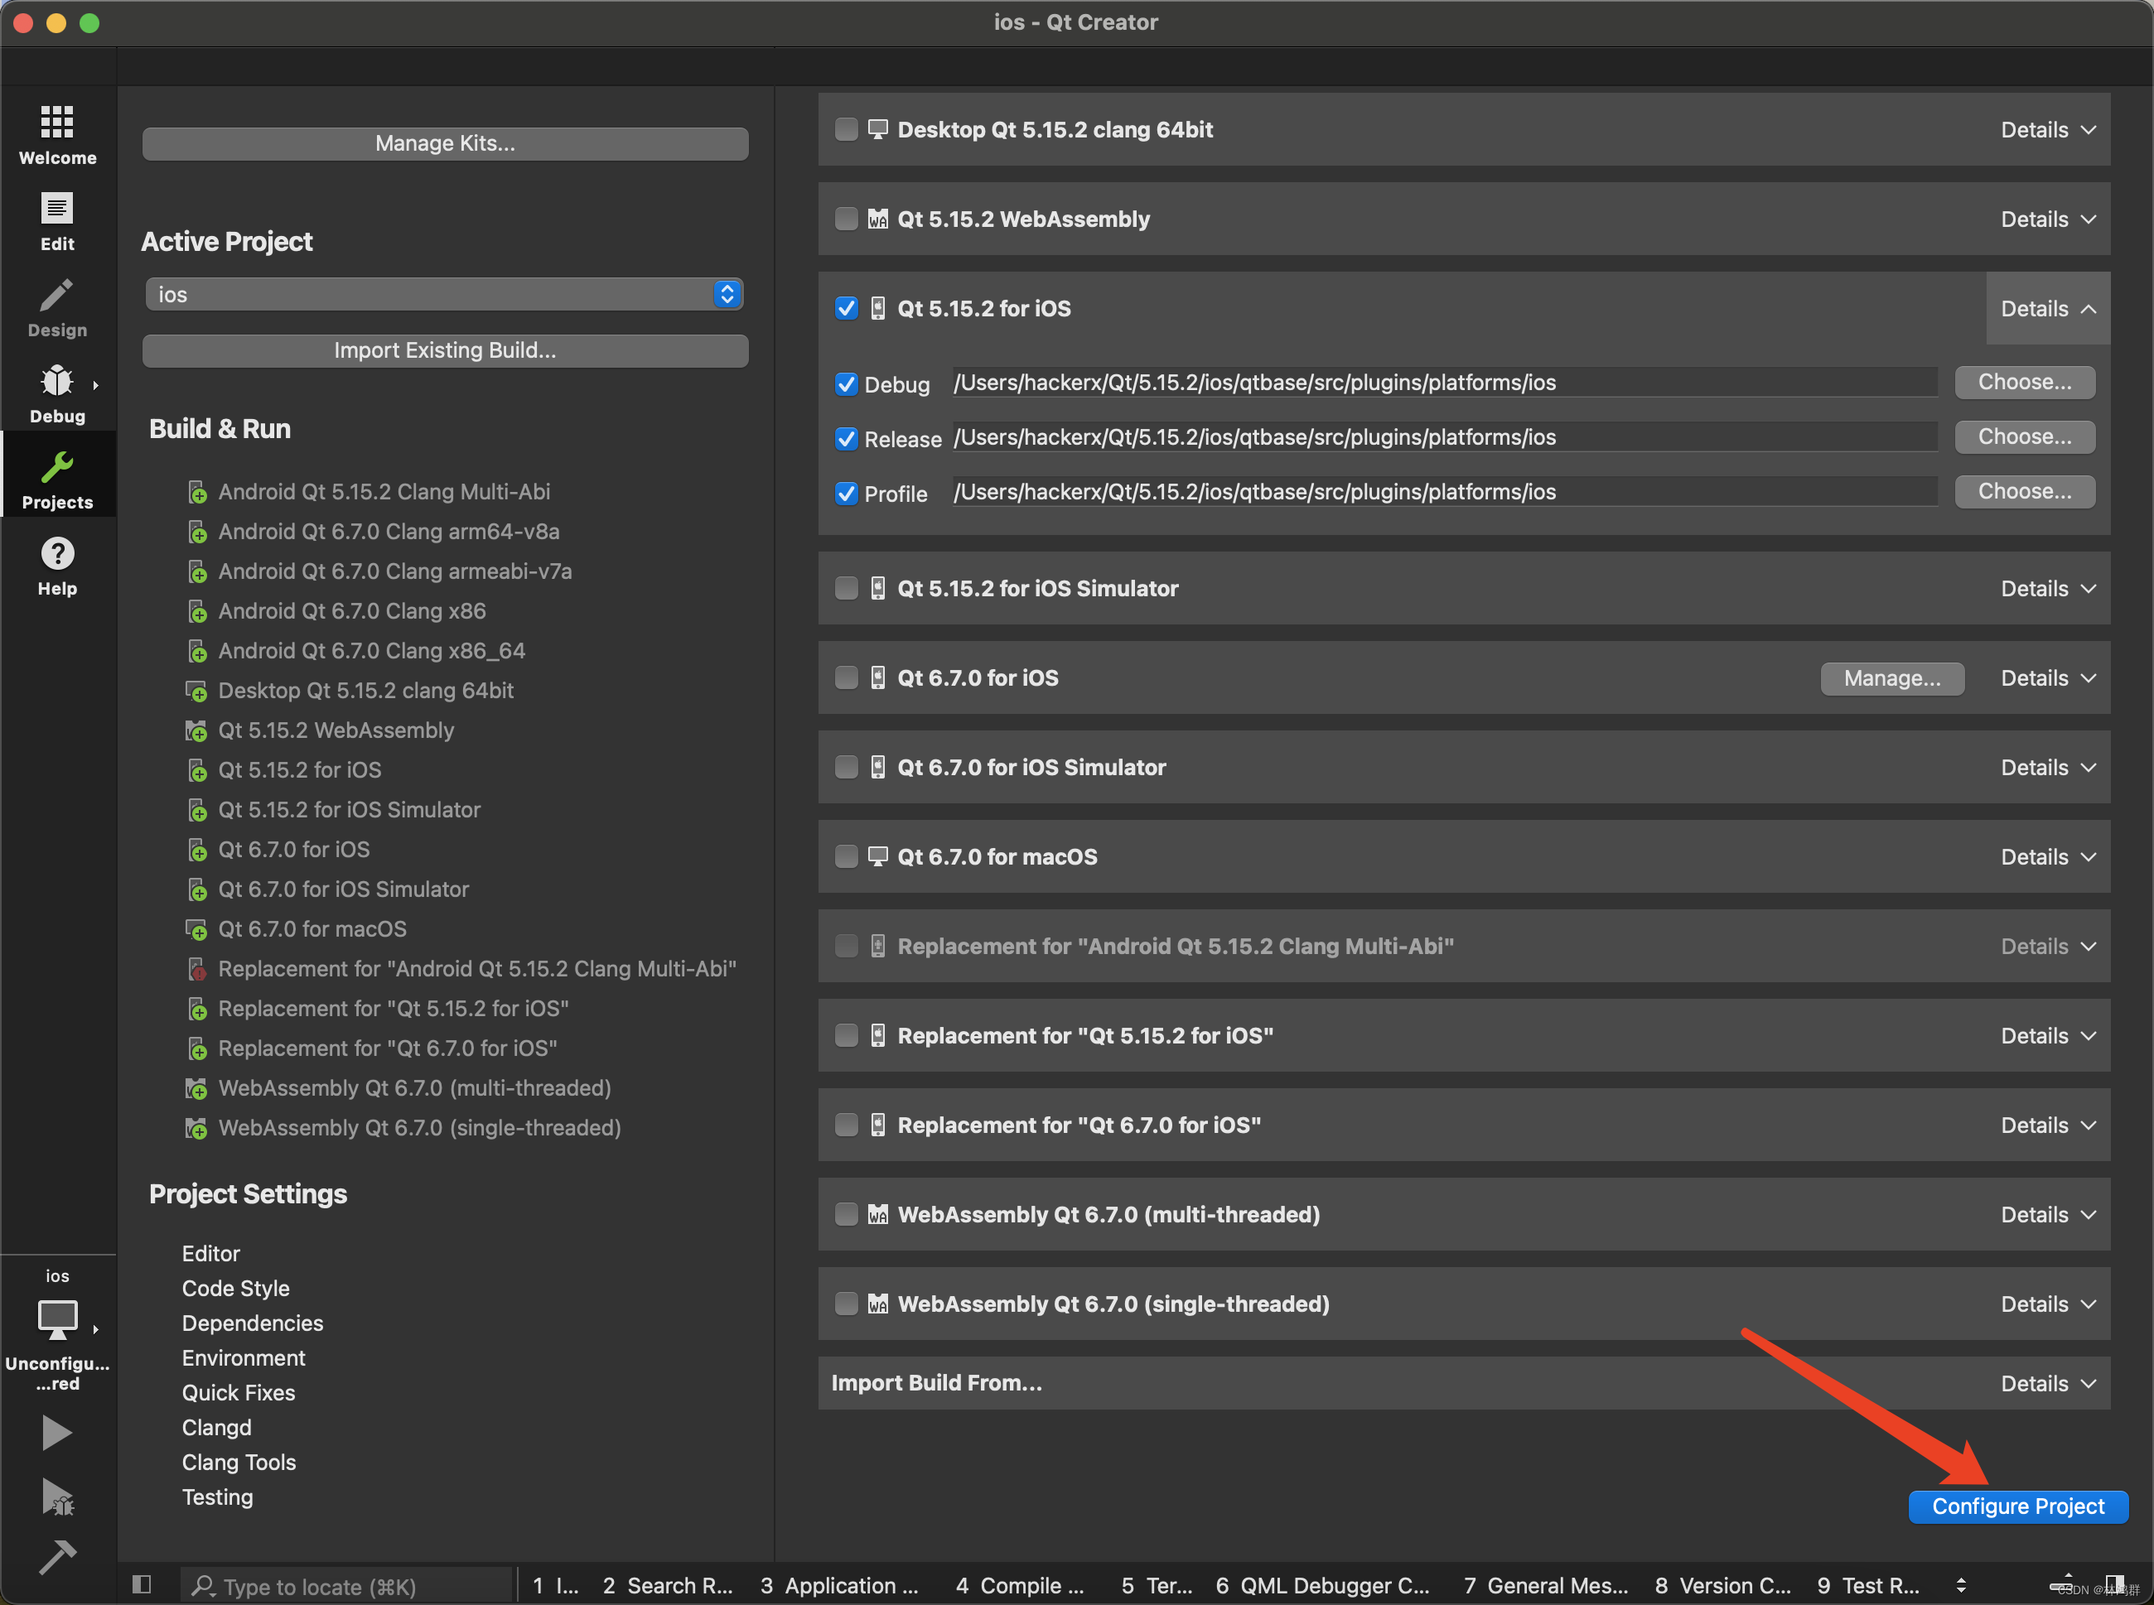The width and height of the screenshot is (2154, 1605).
Task: Select Android Qt 6.7.0 Clang x86_64 kit
Action: [x=372, y=651]
